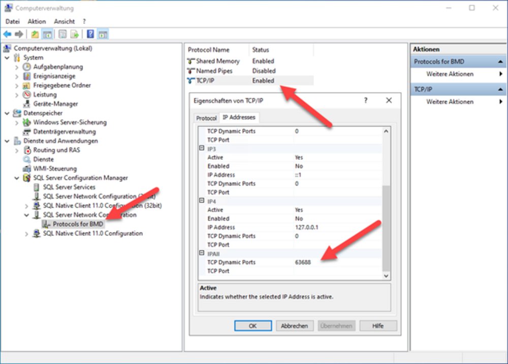Click the forward arrow toolbar icon
Screen dimensions: 508x364
click(19, 34)
